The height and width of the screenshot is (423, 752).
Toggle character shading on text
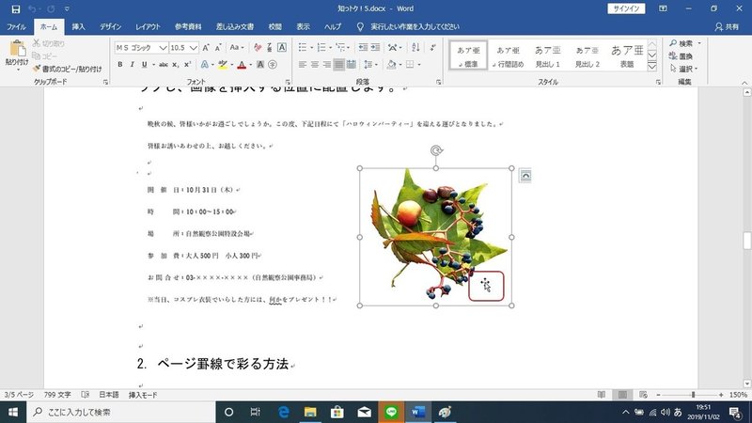(260, 64)
